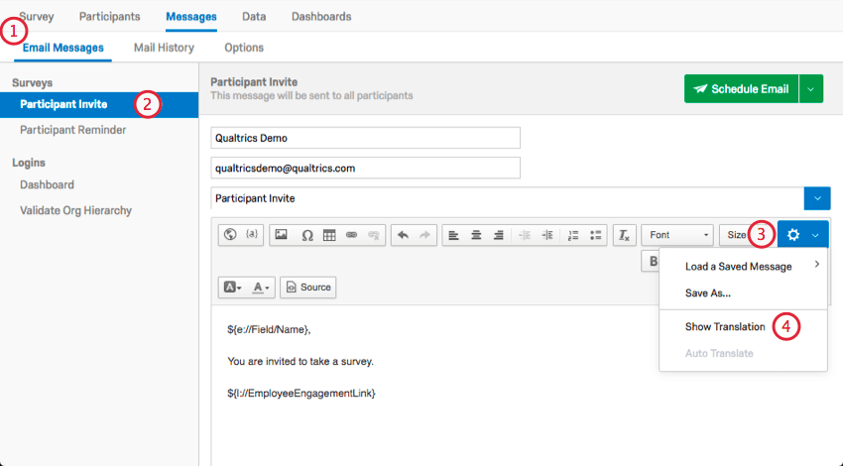Open the Participants tab
The width and height of the screenshot is (843, 466).
pyautogui.click(x=110, y=17)
